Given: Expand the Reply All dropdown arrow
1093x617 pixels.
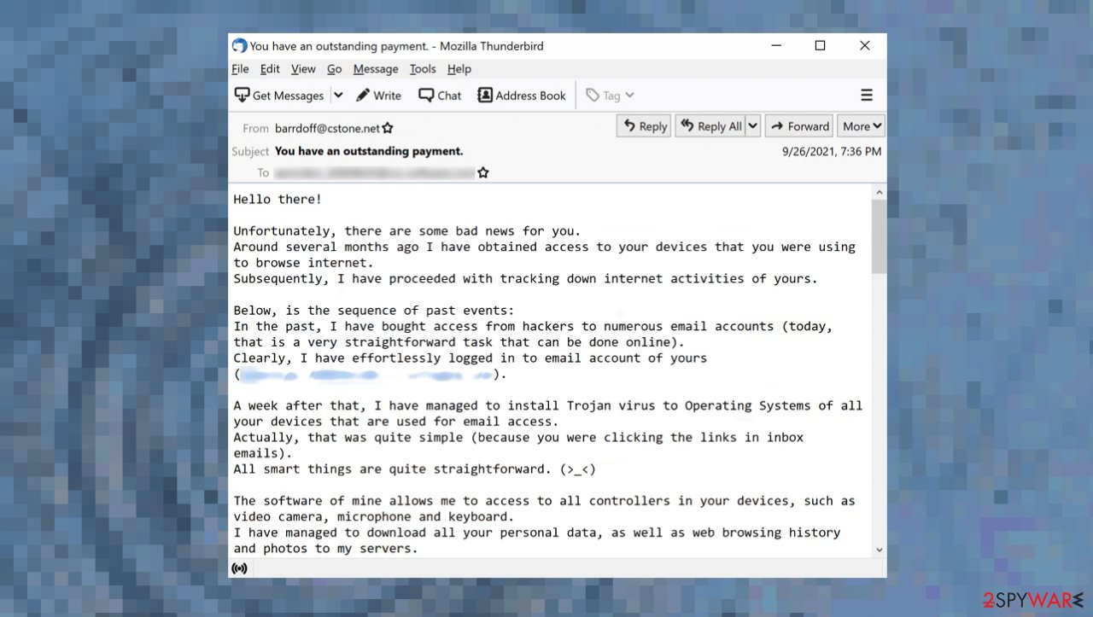Looking at the screenshot, I should tap(753, 126).
